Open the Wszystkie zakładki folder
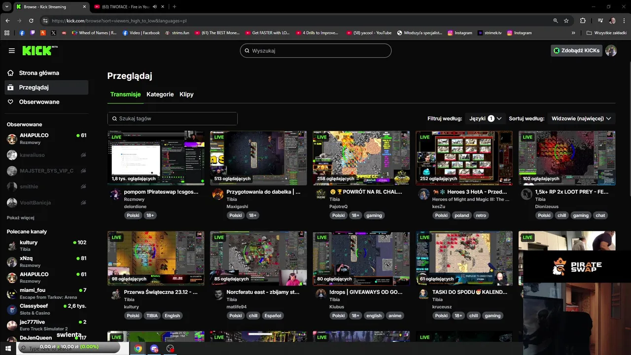Screen dimensions: 631x355 coord(606,33)
